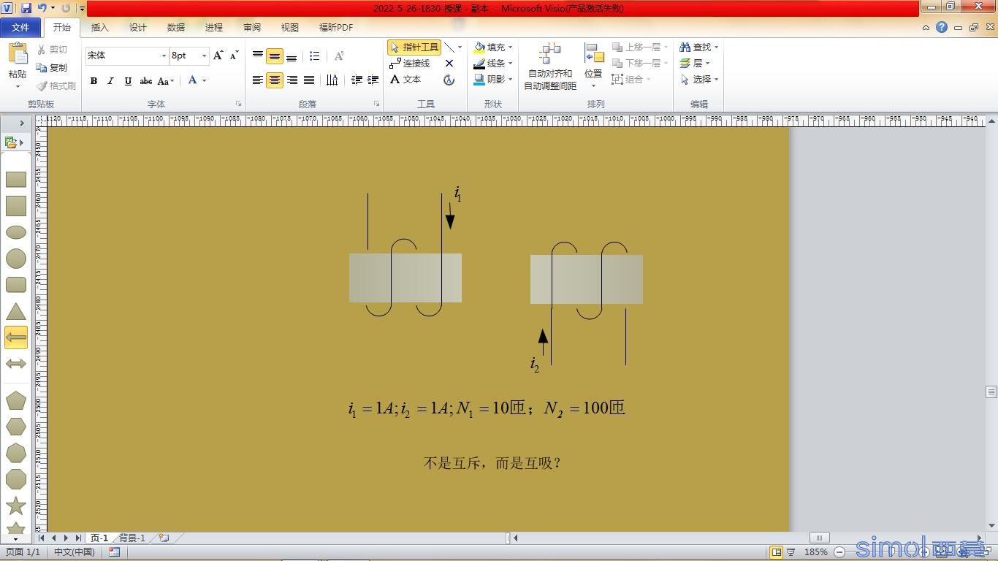This screenshot has width=998, height=561.
Task: Toggle Bold formatting
Action: (x=94, y=81)
